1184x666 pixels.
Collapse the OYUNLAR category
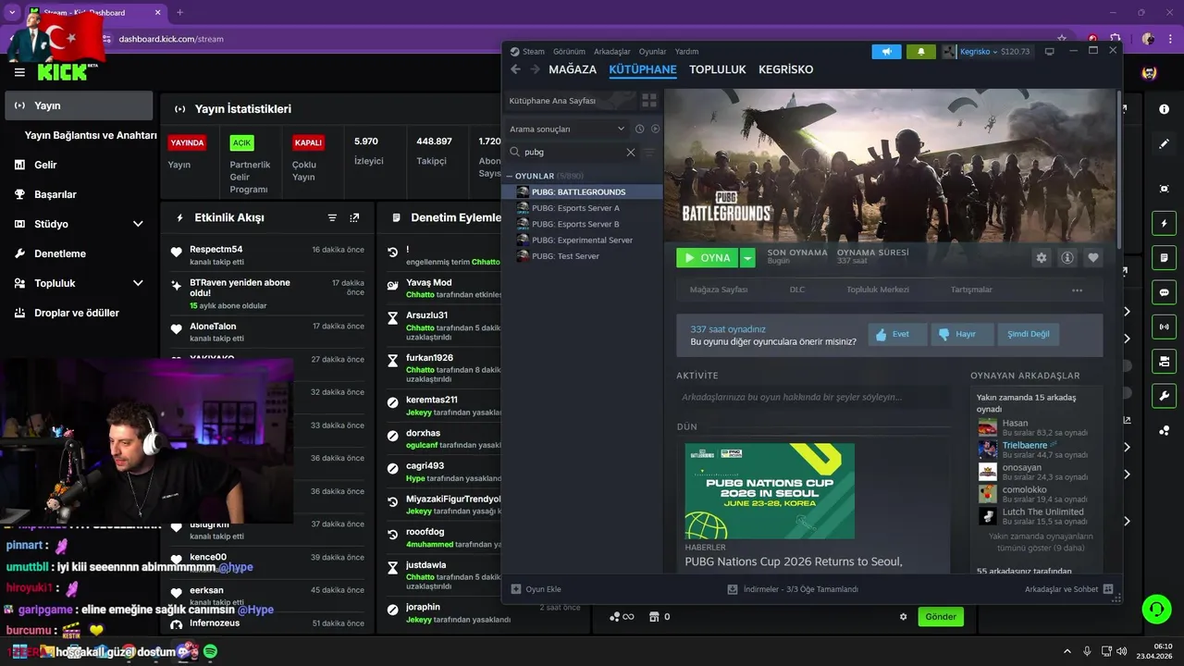(510, 176)
